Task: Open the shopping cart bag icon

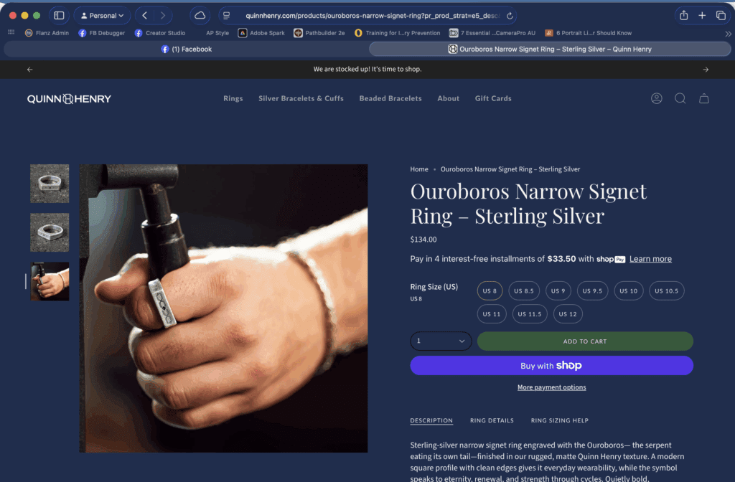Action: point(703,98)
